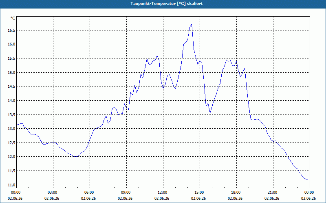Click the chart title 'Taupunkt-Temperatur [°C] skaliert'
Image resolution: width=326 pixels, height=203 pixels.
coord(167,4)
